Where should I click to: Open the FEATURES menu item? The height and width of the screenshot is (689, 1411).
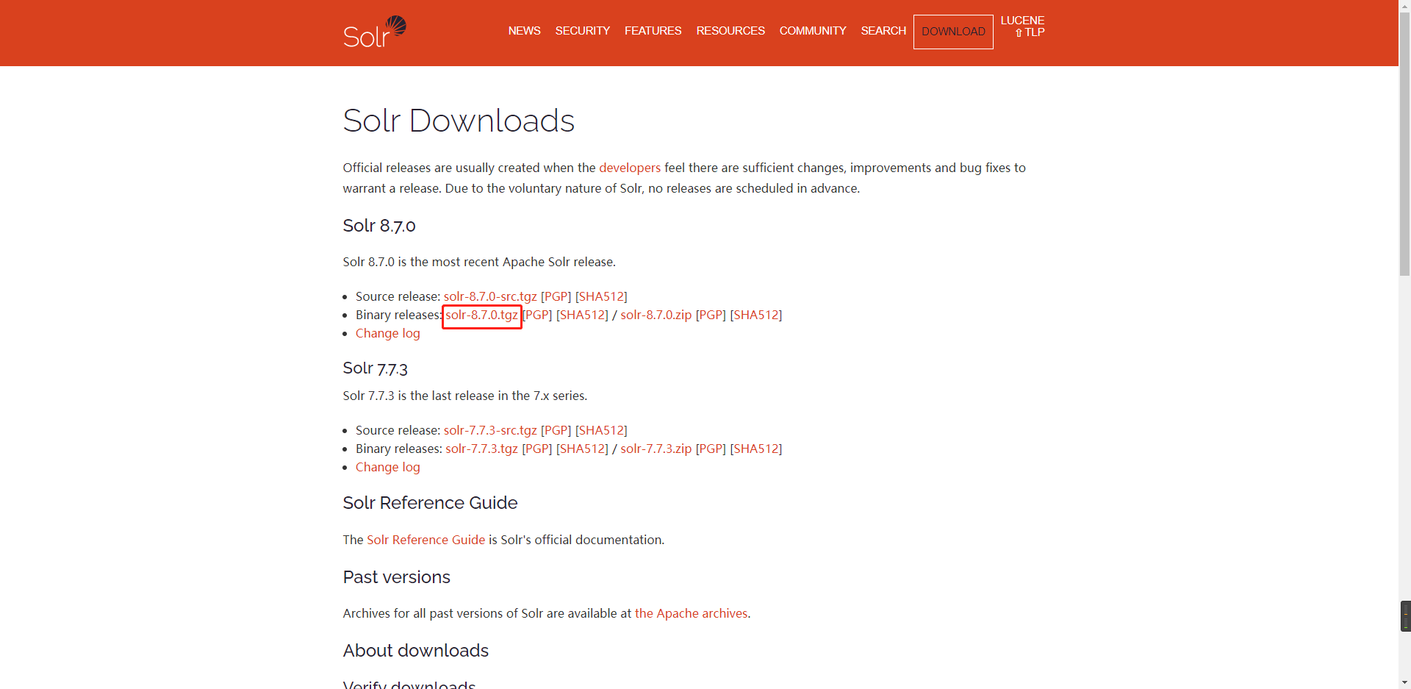pos(653,31)
